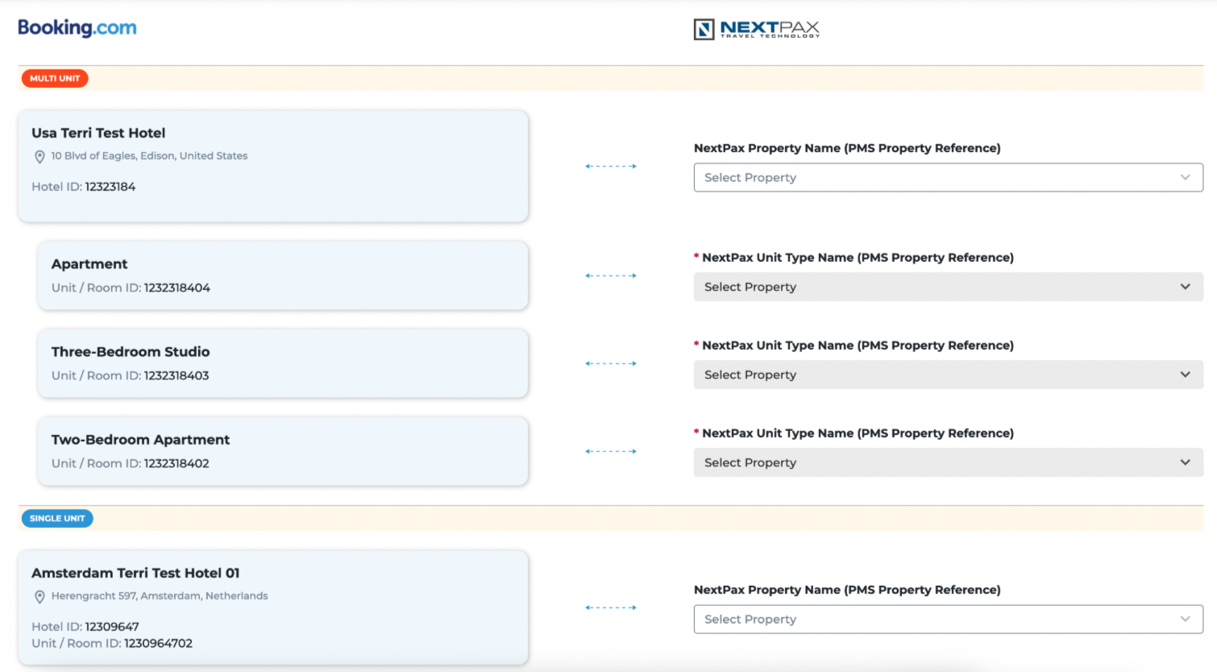Click the location pin beside Herengracht address

(x=39, y=596)
